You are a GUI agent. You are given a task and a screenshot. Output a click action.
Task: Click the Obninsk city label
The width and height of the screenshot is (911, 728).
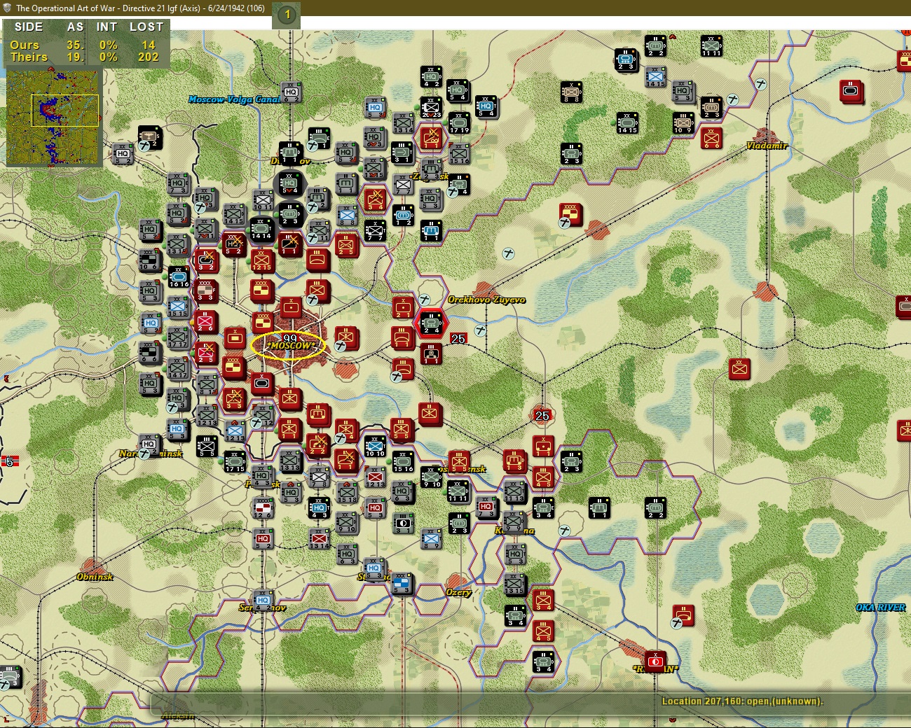coord(95,577)
